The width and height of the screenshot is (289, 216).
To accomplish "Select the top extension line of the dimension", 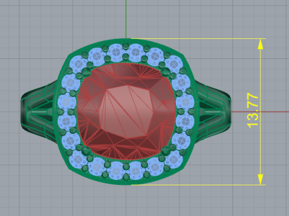I will (198, 38).
